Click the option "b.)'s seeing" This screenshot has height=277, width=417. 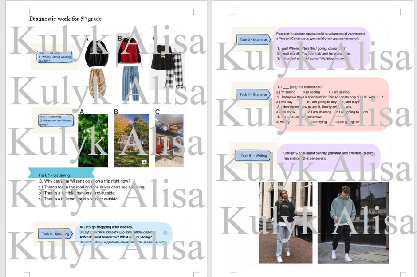point(311,92)
